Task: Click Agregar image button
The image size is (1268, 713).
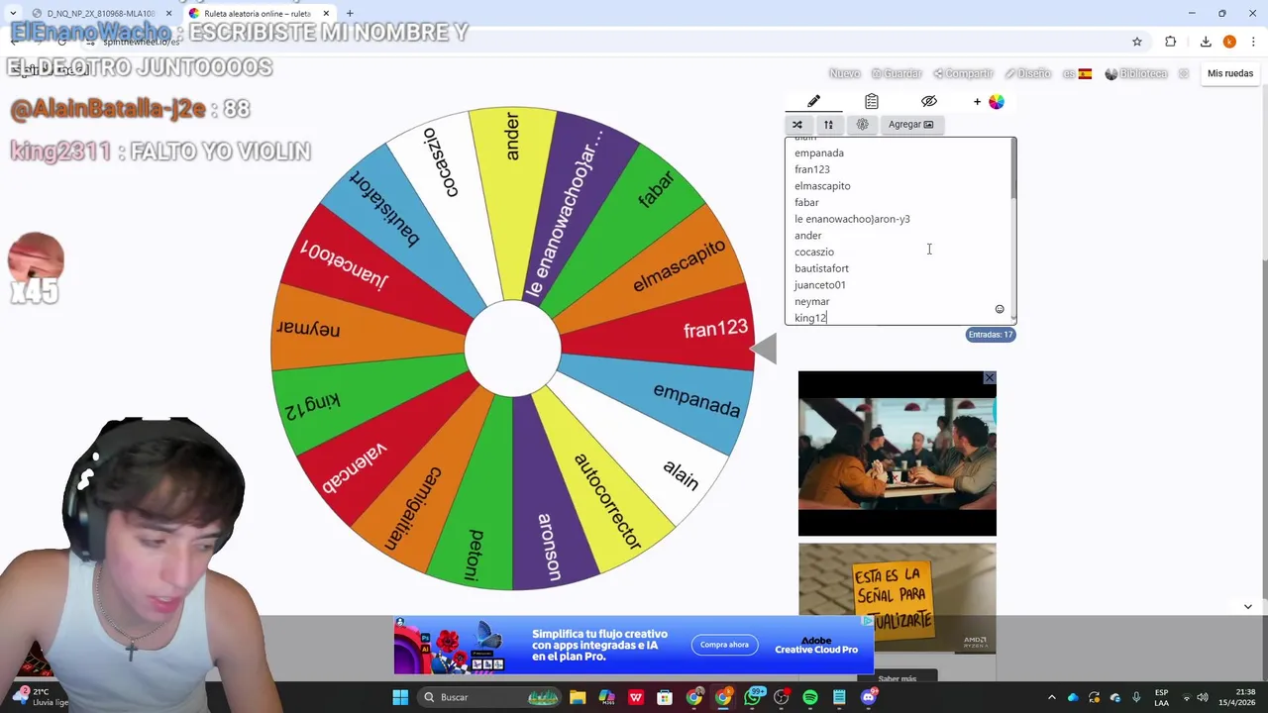Action: [x=910, y=125]
